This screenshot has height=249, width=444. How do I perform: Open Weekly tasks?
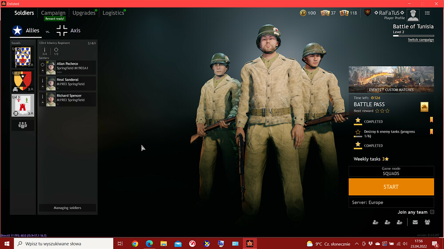click(371, 159)
